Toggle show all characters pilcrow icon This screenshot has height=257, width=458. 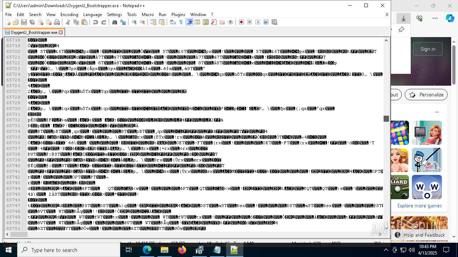[x=181, y=22]
